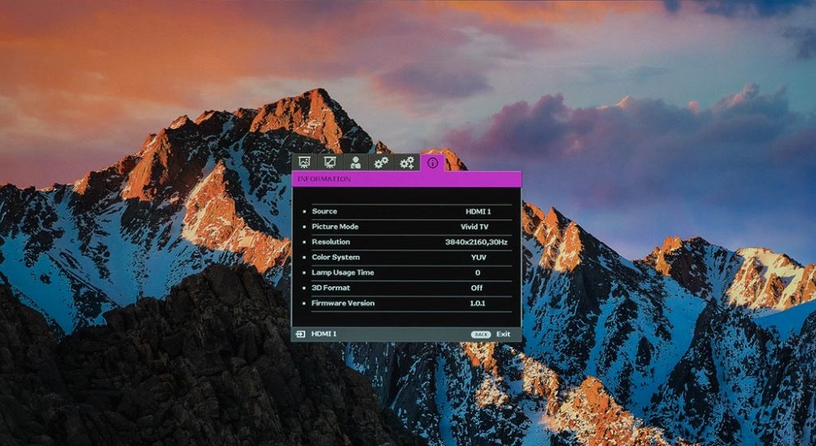
Task: Open the Display tab with the arrow-on-screen icon
Action: pos(330,162)
